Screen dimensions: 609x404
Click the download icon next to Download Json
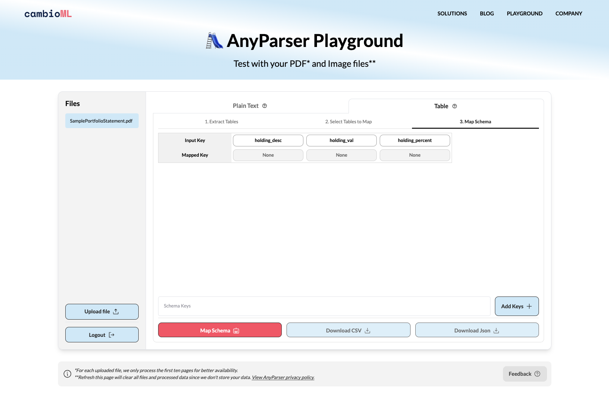pos(496,331)
